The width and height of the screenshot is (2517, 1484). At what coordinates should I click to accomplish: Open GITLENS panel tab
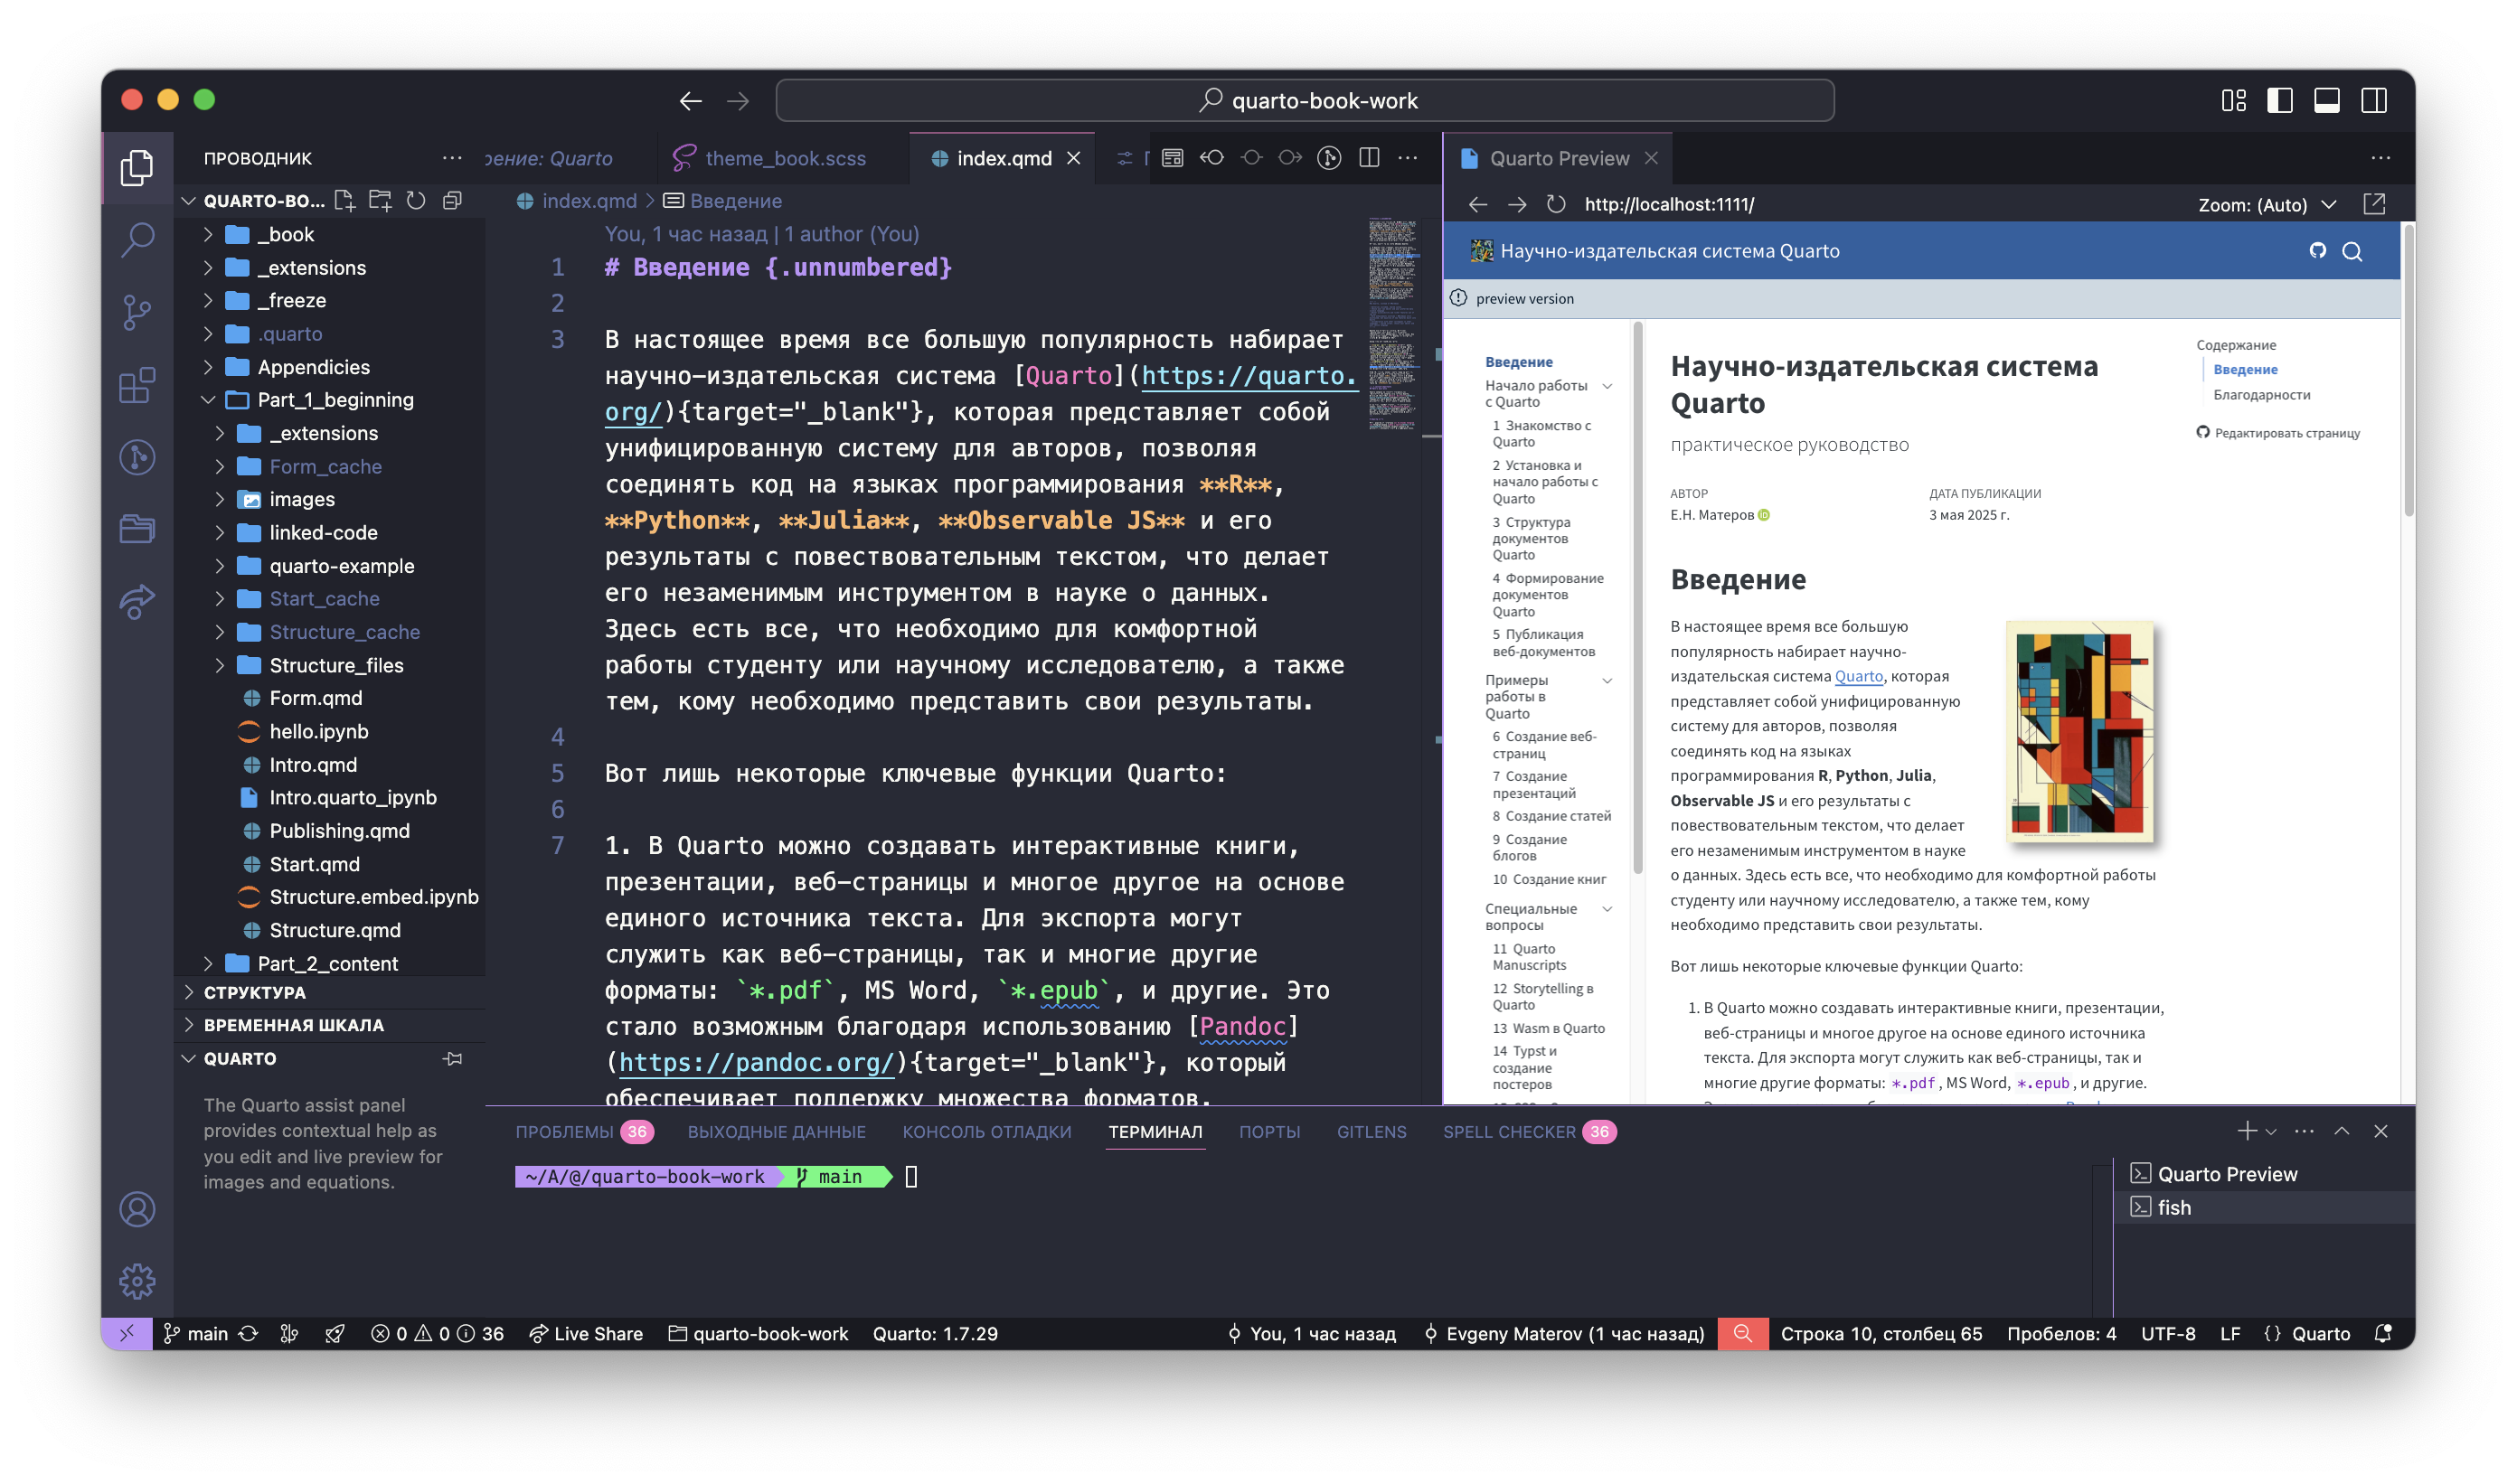point(1372,1132)
